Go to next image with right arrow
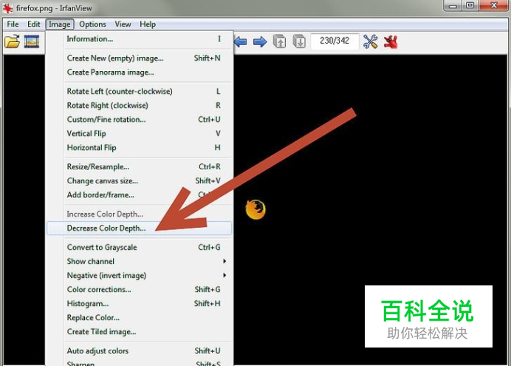The image size is (511, 366). [x=260, y=41]
